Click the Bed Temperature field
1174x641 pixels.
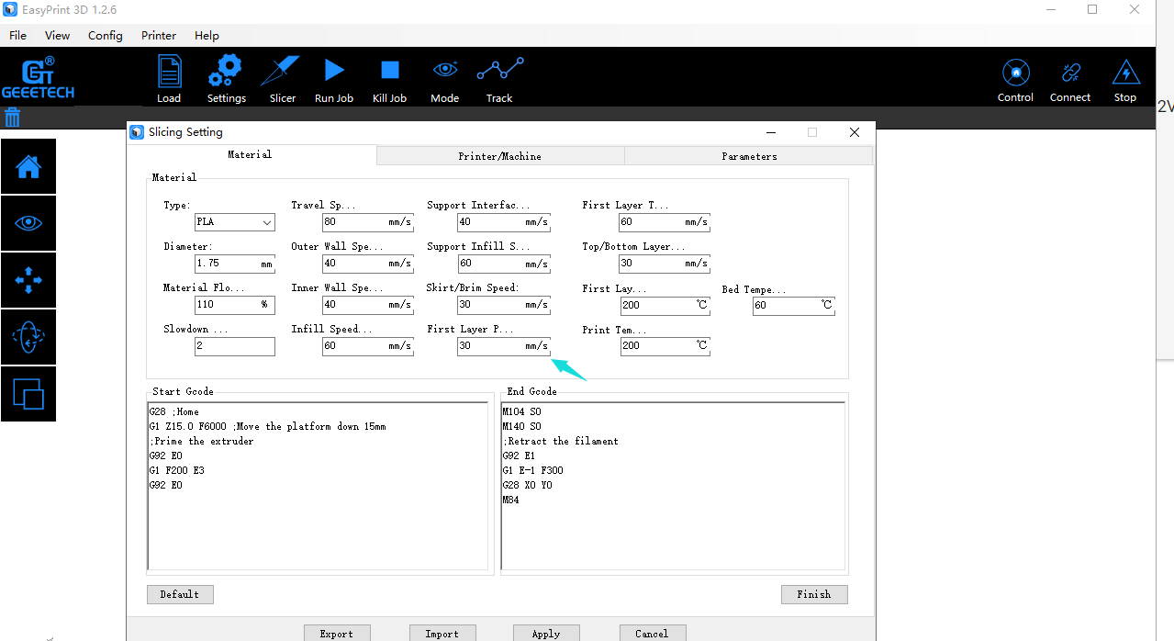[x=794, y=306]
